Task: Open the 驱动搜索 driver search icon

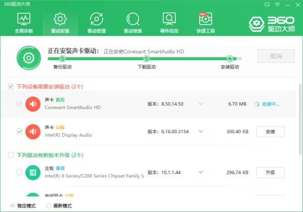Action: pos(133,20)
